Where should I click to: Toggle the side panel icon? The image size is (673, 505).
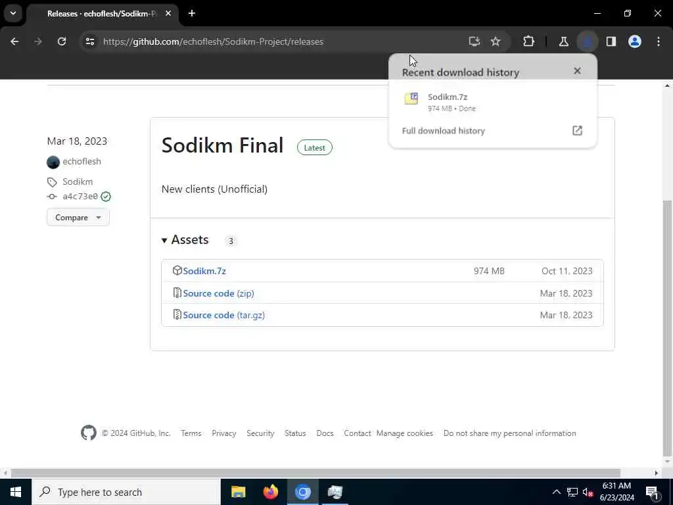point(611,41)
